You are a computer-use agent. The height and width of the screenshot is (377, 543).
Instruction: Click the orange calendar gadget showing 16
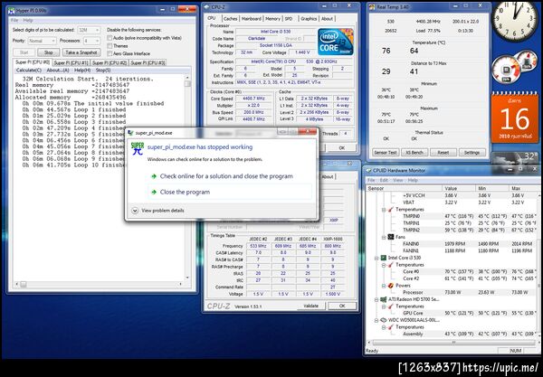tap(515, 118)
